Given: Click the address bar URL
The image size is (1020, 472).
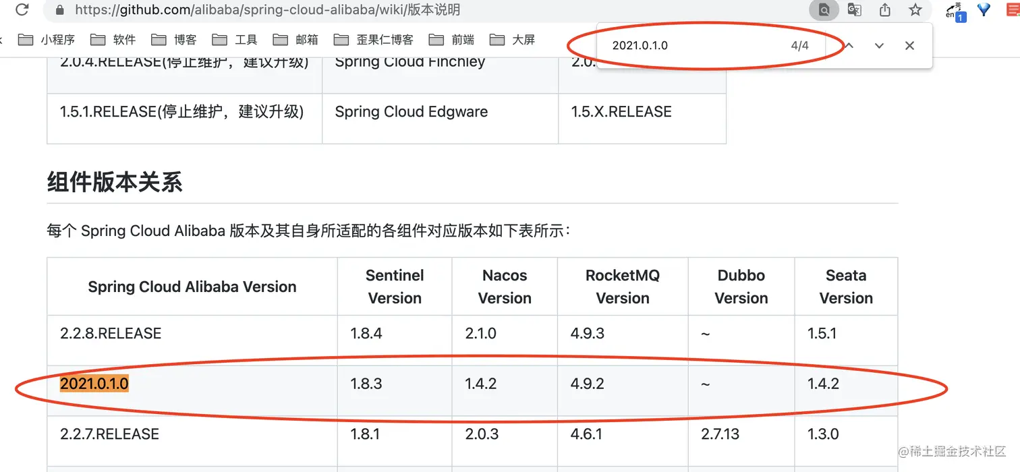Looking at the screenshot, I should pyautogui.click(x=268, y=10).
